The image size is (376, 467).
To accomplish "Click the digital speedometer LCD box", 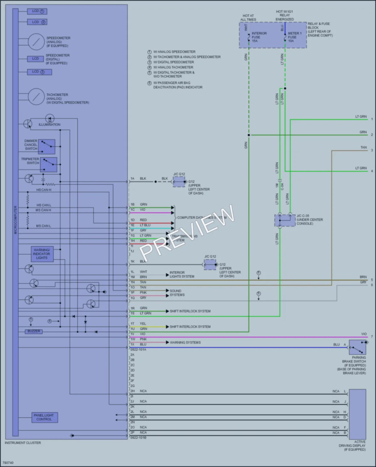I will click(x=35, y=59).
